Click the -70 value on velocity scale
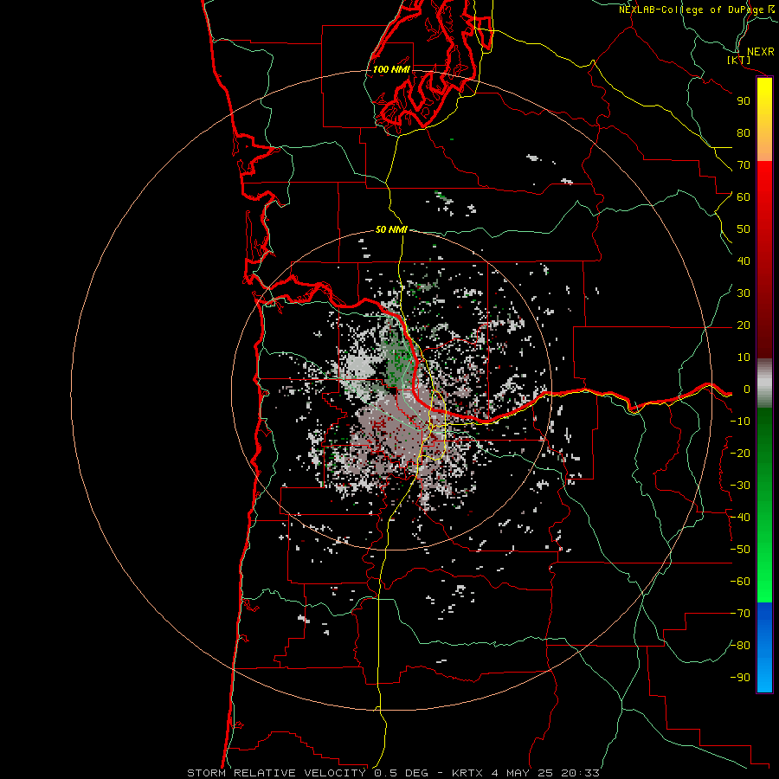Screen dimensions: 779x779 (740, 614)
